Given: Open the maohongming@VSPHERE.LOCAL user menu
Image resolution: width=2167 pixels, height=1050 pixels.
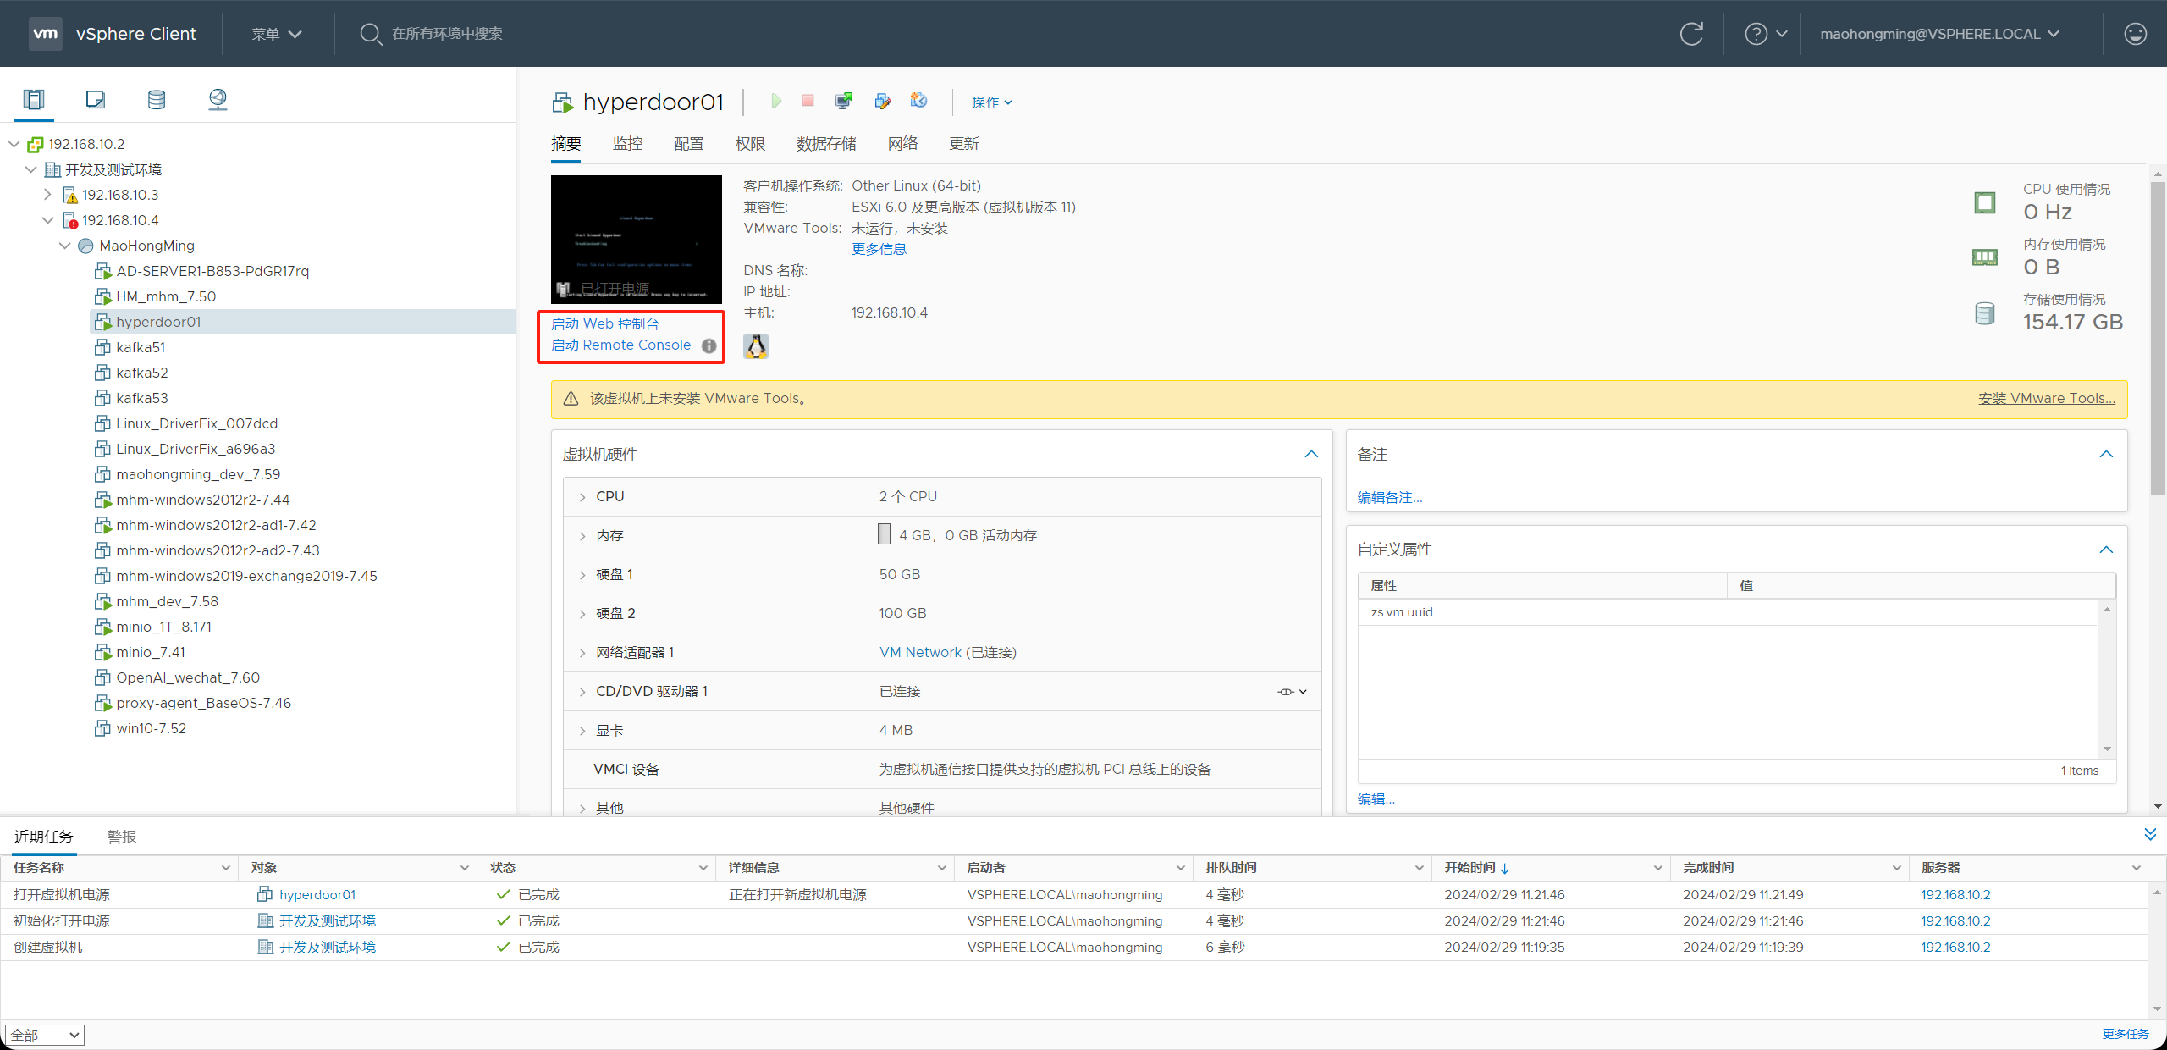Looking at the screenshot, I should [1939, 34].
